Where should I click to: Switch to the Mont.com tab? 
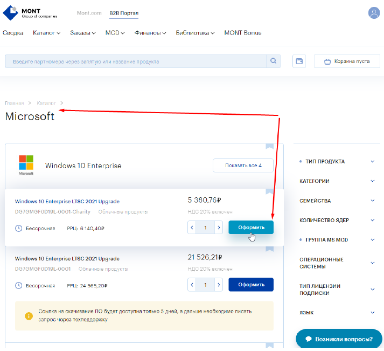click(x=89, y=13)
